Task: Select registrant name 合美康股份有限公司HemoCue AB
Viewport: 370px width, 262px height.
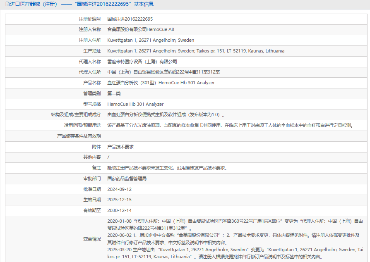Action: (x=141, y=29)
